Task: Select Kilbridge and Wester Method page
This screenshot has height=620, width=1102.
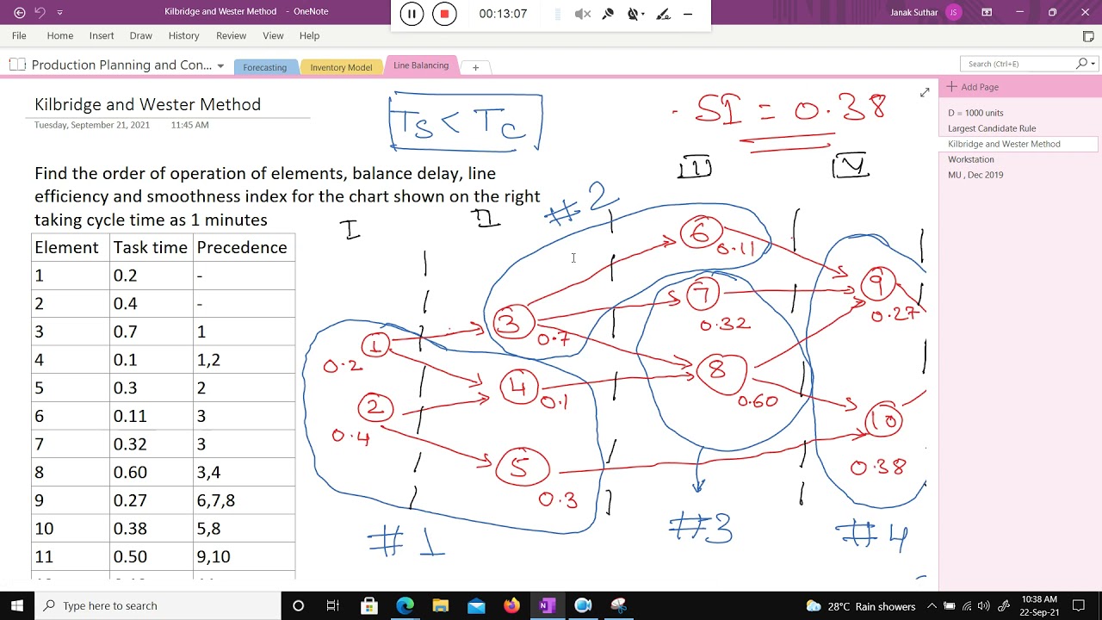Action: [x=1004, y=144]
